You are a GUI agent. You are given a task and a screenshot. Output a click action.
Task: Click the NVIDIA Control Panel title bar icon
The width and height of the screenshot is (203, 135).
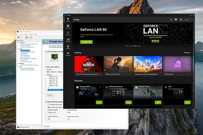pyautogui.click(x=18, y=31)
